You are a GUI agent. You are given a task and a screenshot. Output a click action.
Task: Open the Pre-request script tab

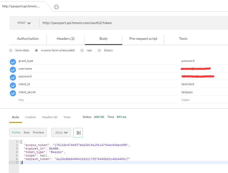tap(143, 39)
